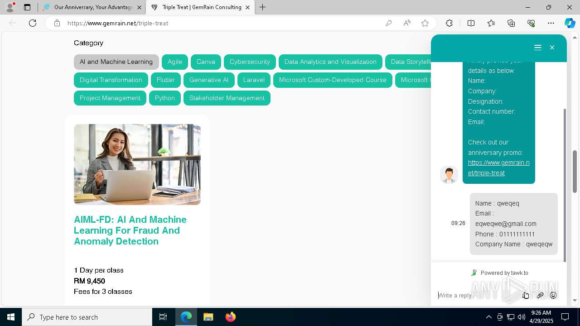
Task: Switch to Our Anniversary tab
Action: [92, 7]
